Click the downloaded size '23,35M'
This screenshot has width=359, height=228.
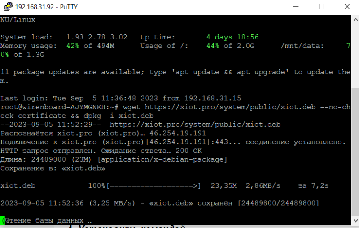pyautogui.click(x=223, y=185)
